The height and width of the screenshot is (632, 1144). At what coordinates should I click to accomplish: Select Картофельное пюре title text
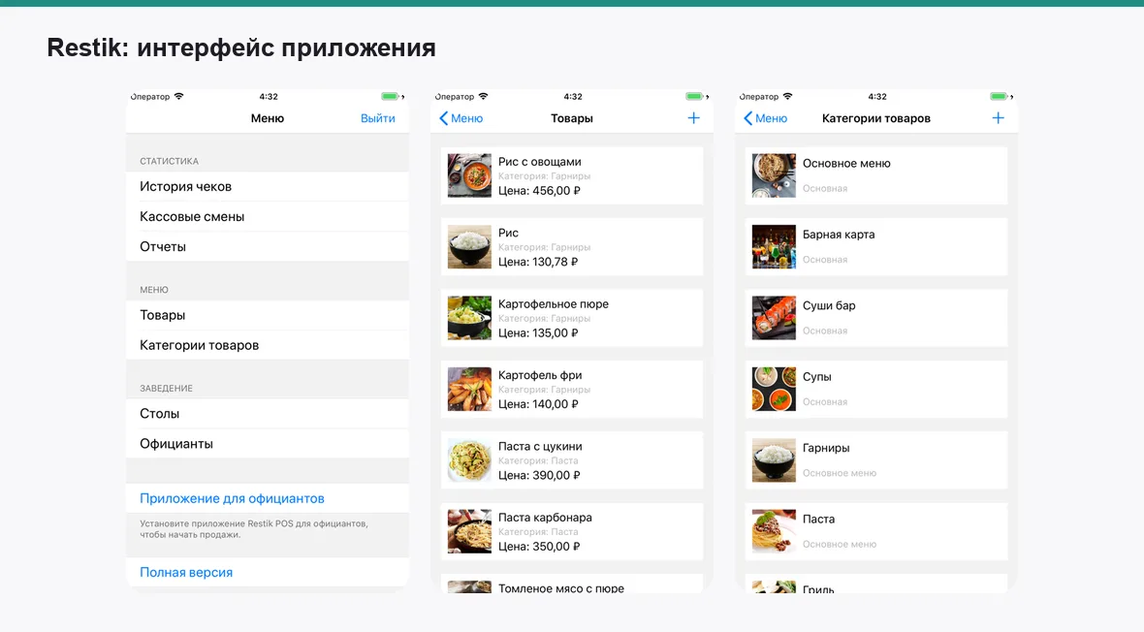[553, 303]
